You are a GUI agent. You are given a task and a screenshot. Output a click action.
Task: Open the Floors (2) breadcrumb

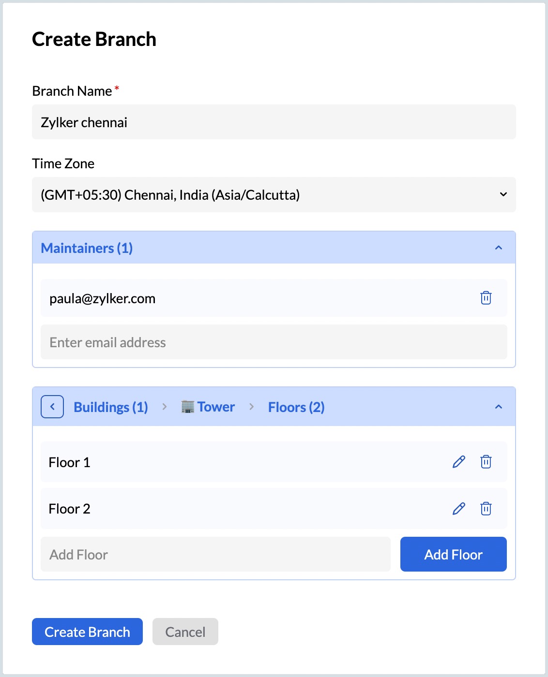296,407
